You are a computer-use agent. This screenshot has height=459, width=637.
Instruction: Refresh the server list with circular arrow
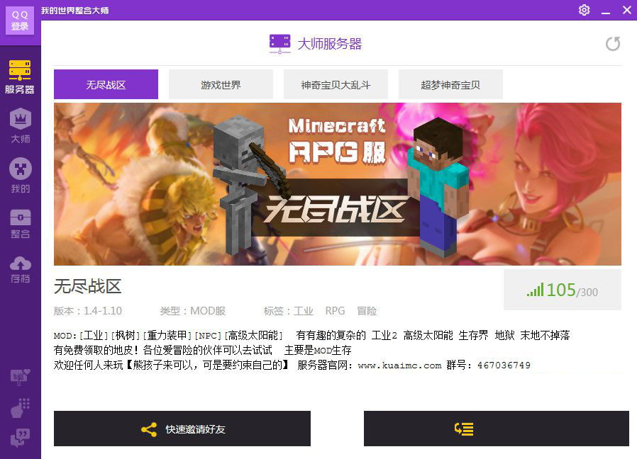(613, 44)
